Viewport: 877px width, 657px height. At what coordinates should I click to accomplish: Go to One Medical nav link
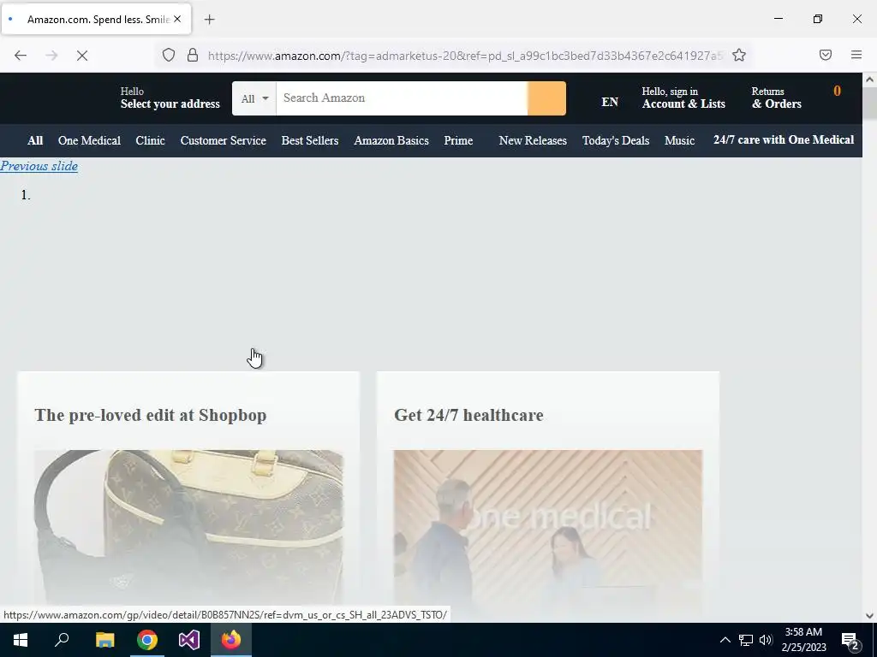click(x=89, y=140)
